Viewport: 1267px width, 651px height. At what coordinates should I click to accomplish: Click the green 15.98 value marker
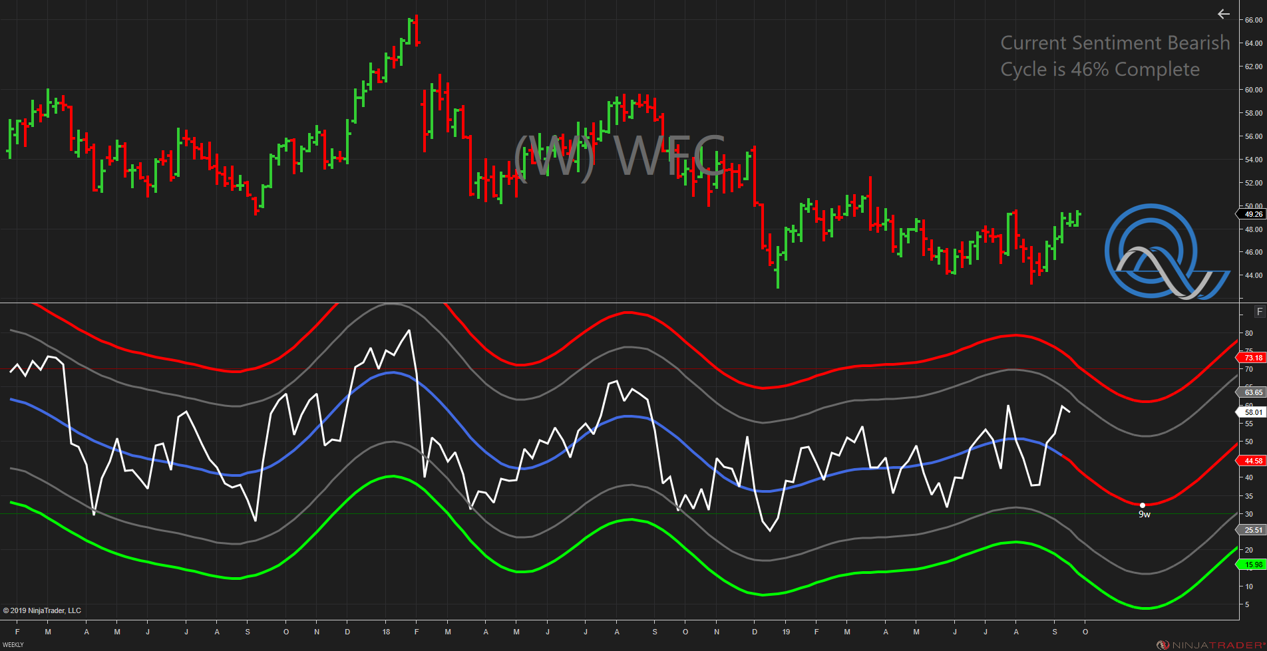(x=1252, y=565)
